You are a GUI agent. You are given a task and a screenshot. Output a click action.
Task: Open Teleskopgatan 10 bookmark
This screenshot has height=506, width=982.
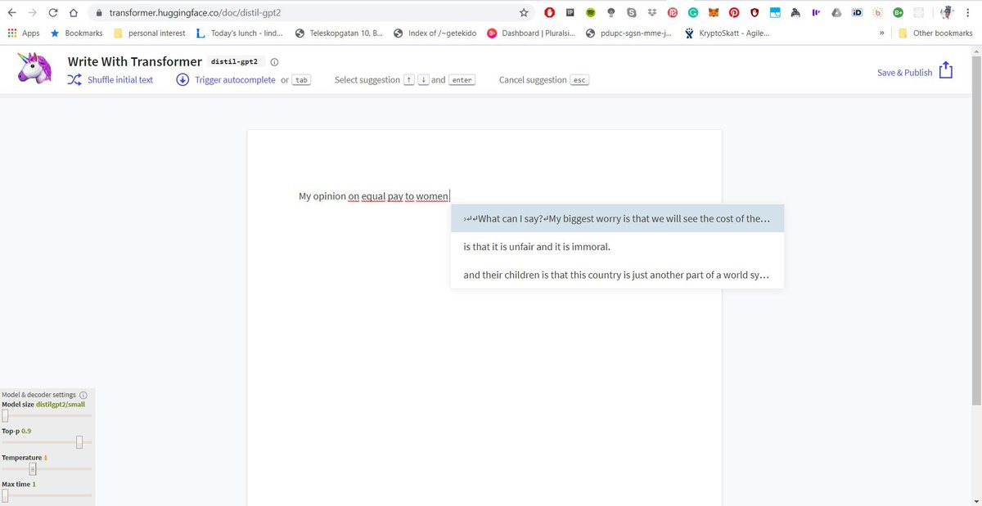tap(338, 34)
